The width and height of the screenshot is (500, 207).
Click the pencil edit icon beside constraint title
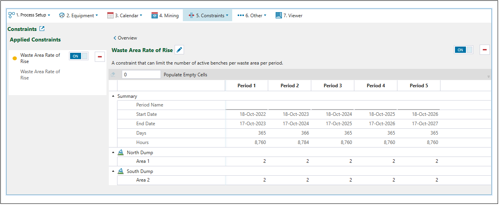click(179, 50)
